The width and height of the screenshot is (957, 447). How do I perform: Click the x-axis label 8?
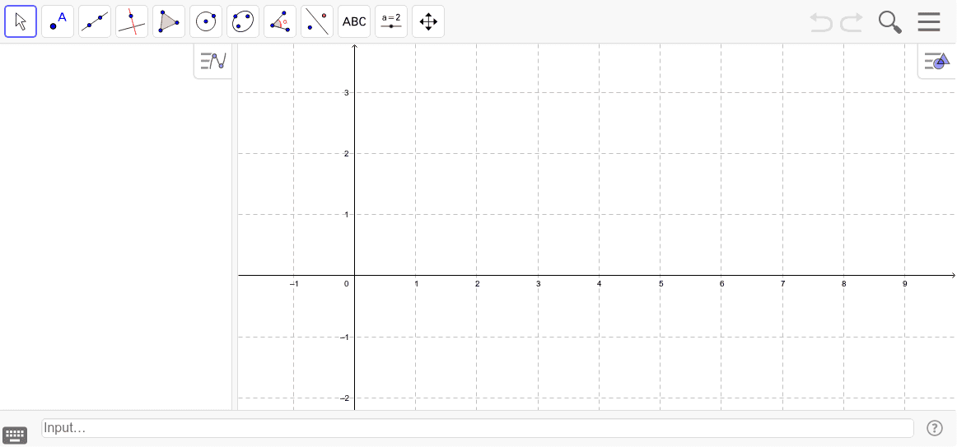[843, 283]
